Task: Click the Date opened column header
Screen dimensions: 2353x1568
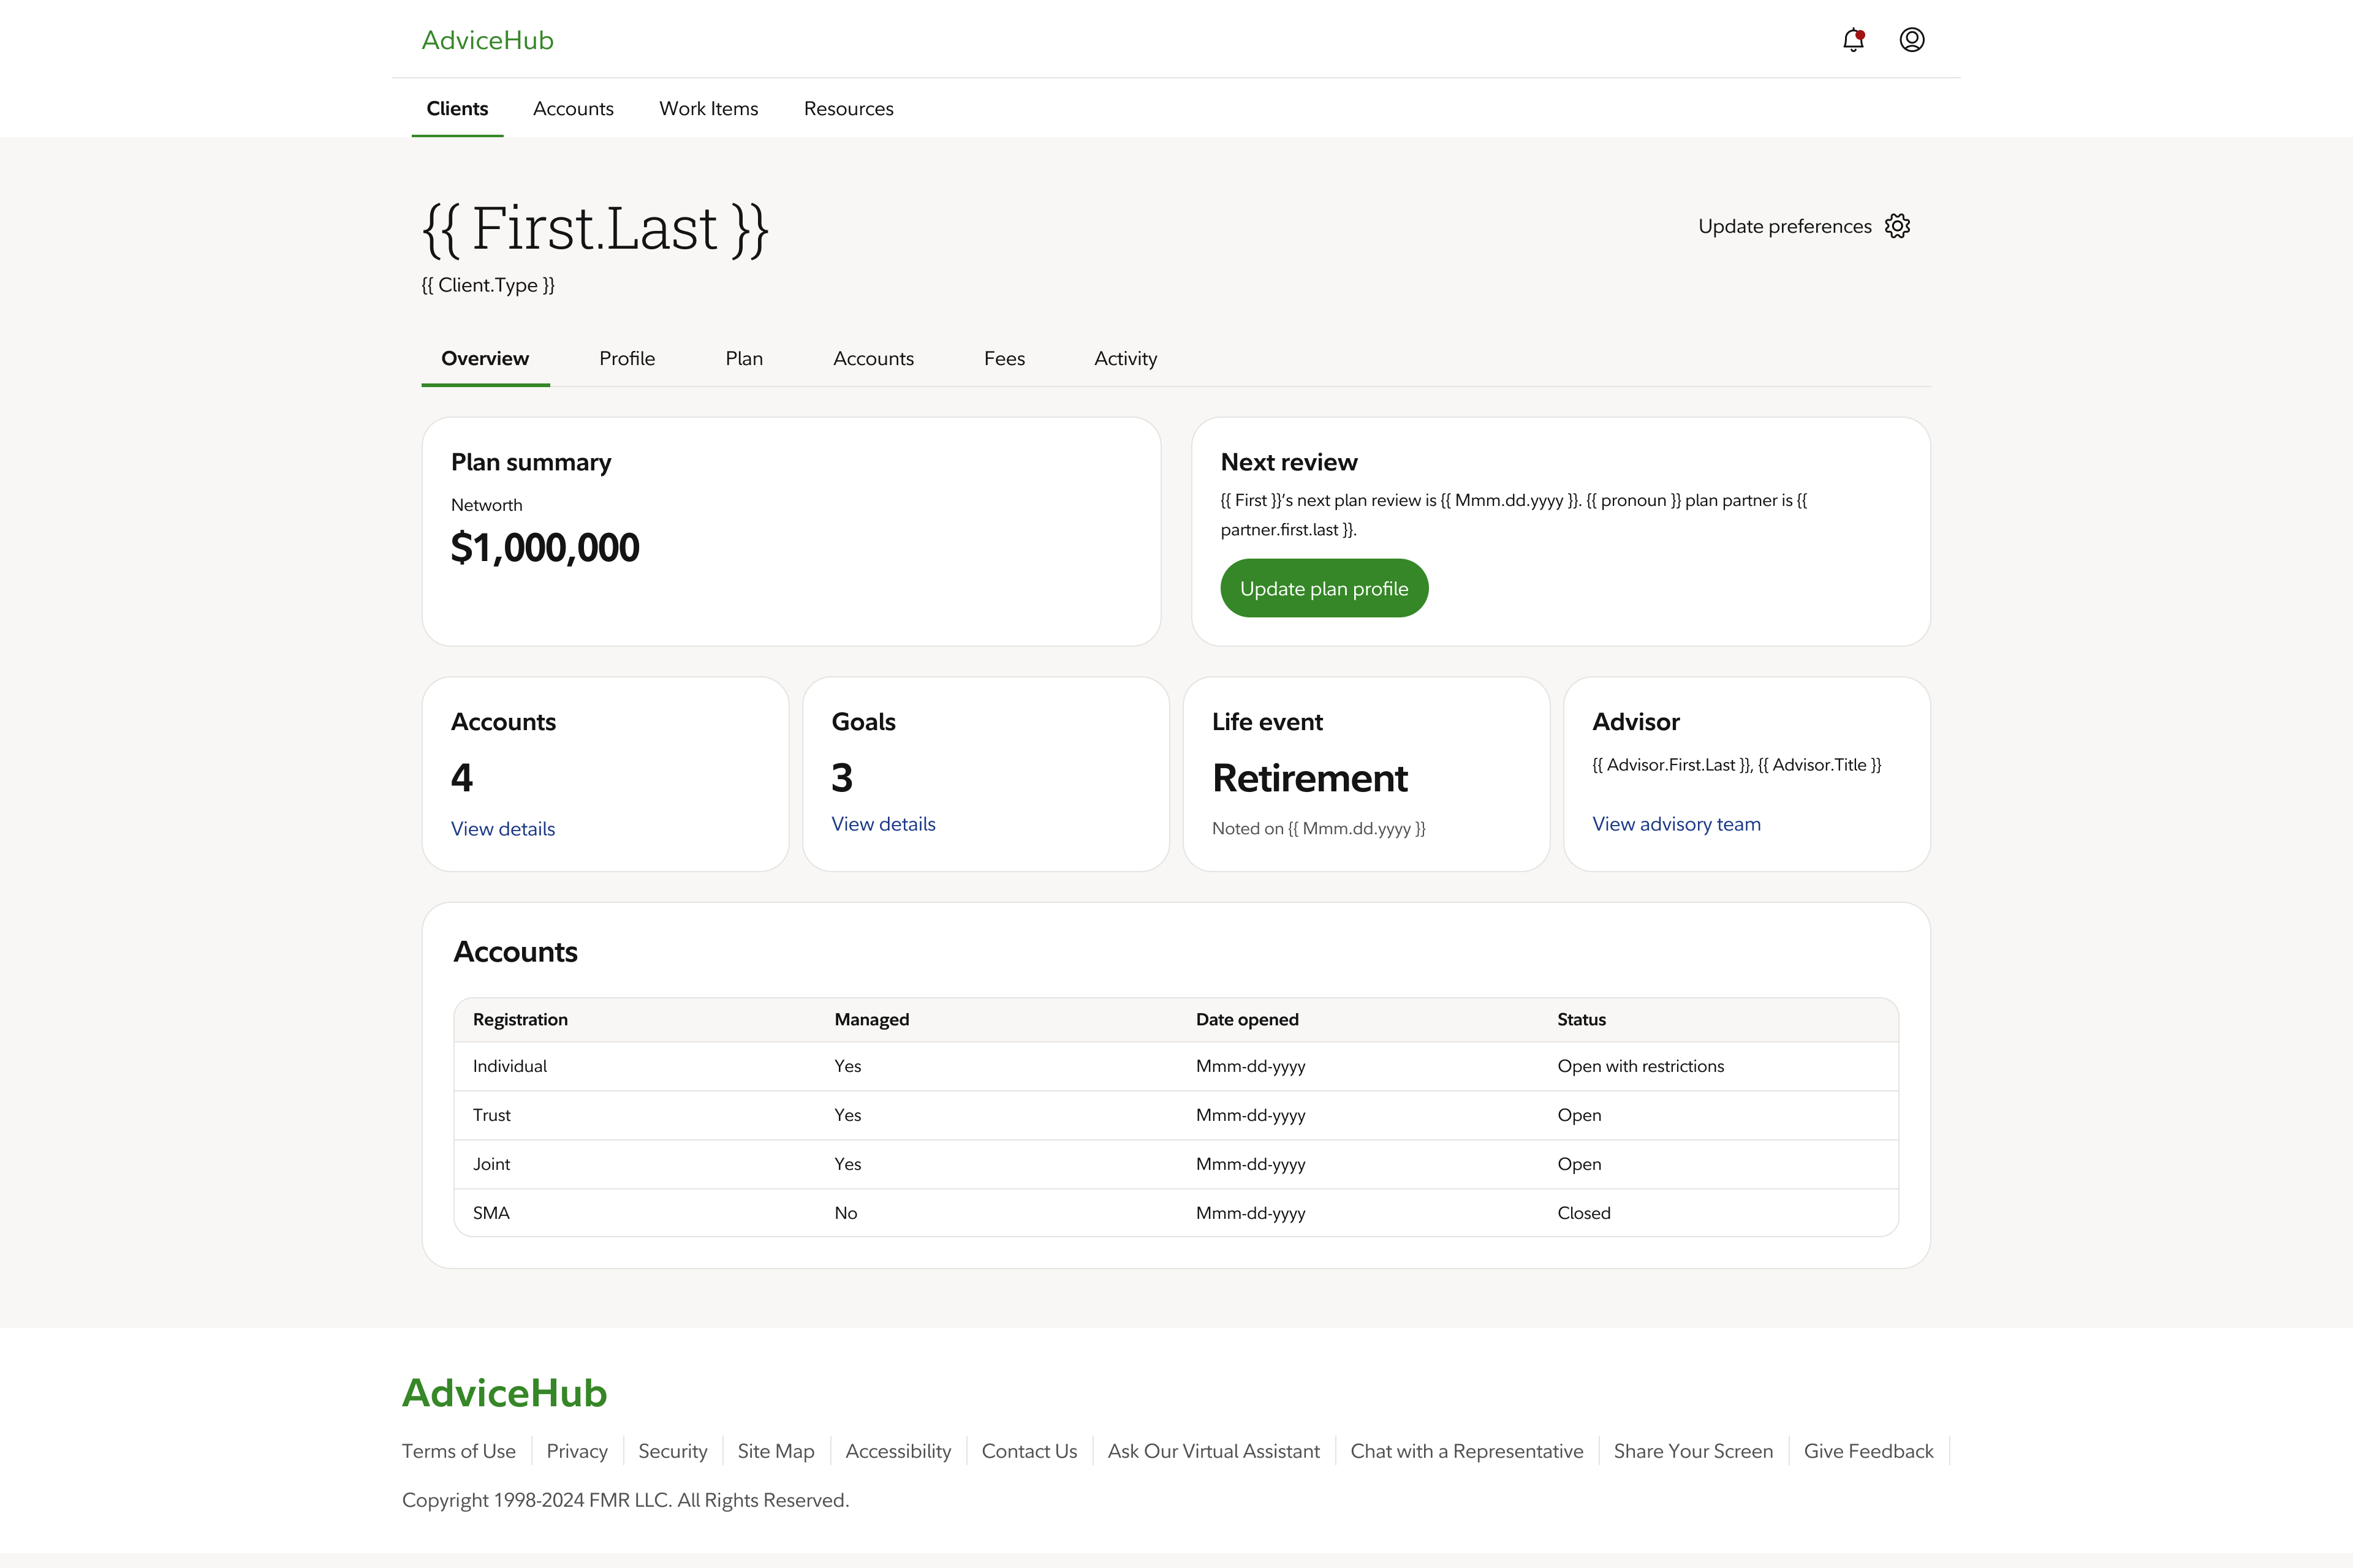Action: (1248, 1019)
